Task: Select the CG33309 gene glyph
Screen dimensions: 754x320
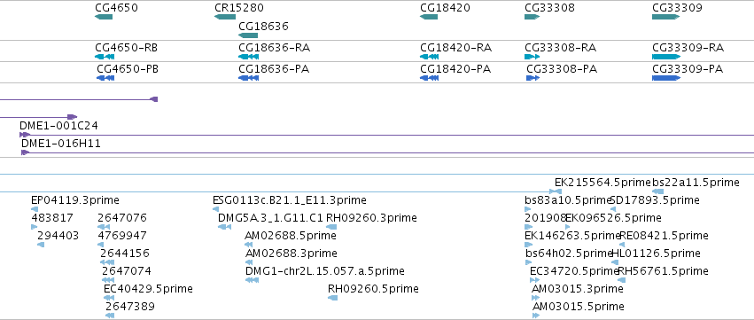Action: point(666,17)
